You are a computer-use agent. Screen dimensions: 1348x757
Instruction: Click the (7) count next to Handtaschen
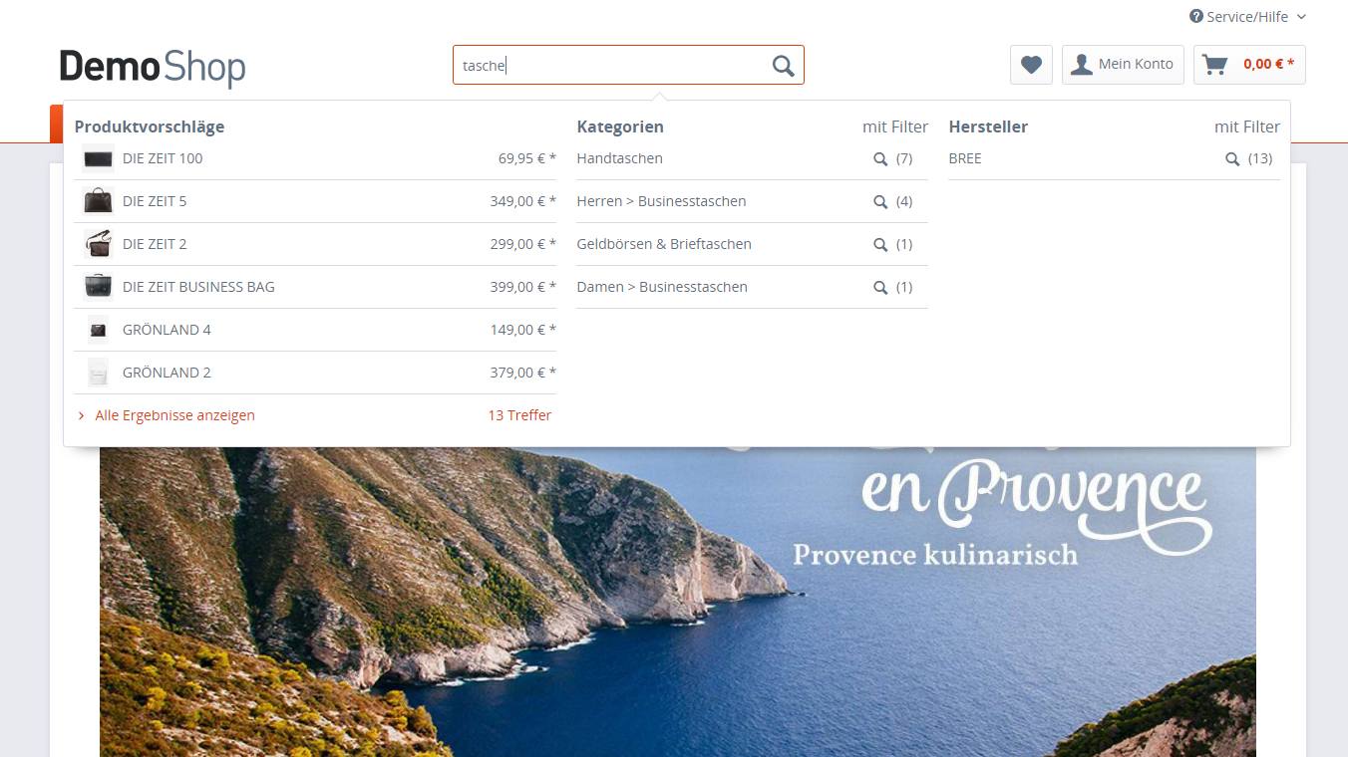pyautogui.click(x=904, y=158)
